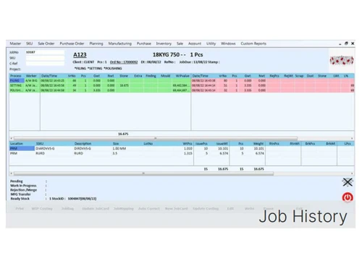
Task: Restore the window with the restore button
Action: pyautogui.click(x=346, y=43)
